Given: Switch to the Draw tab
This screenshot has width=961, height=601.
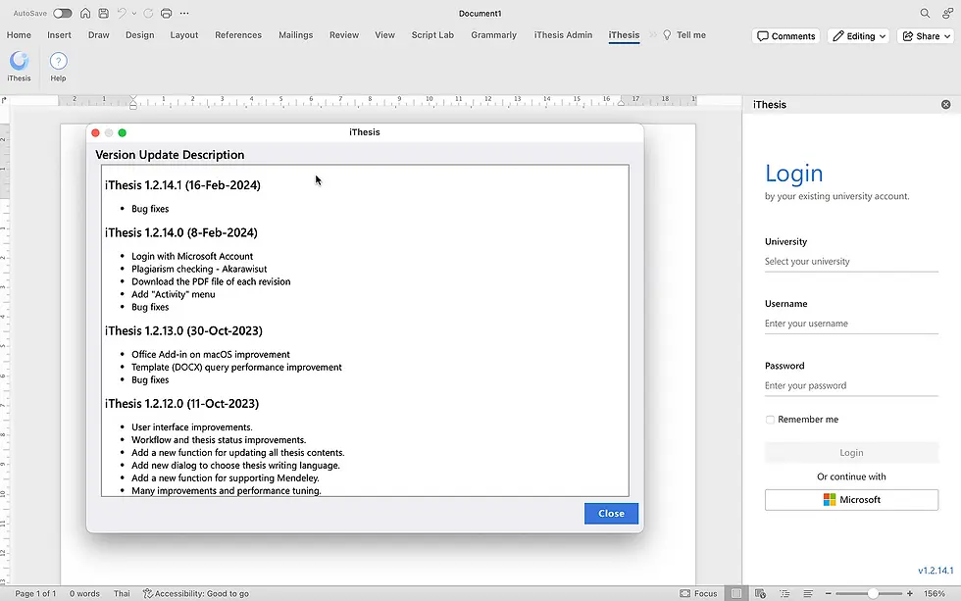Looking at the screenshot, I should tap(99, 35).
